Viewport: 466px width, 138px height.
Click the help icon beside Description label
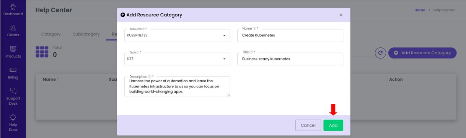pyautogui.click(x=150, y=76)
